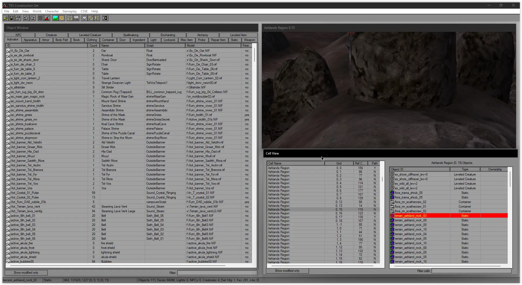
Task: Click the icon next to active_bubbles00
Action: pos(8,261)
